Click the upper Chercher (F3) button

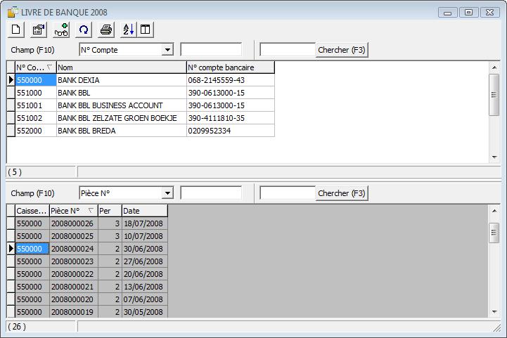[x=342, y=50]
